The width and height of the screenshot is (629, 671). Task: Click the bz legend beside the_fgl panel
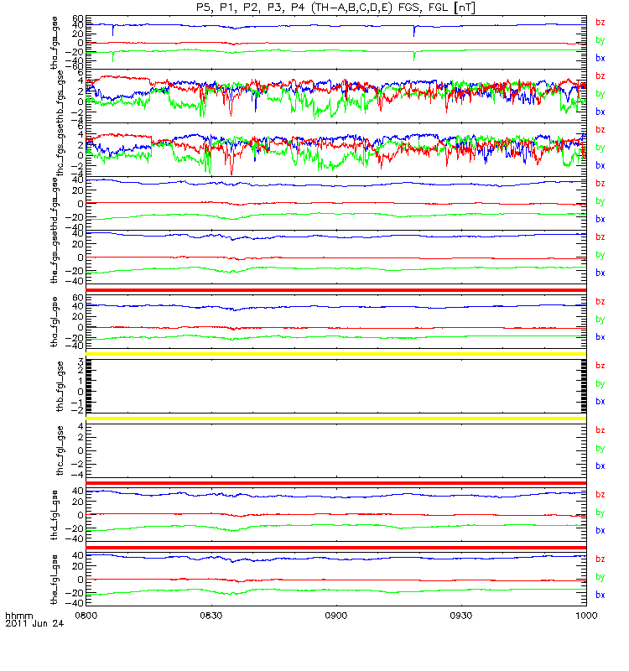tap(600, 559)
